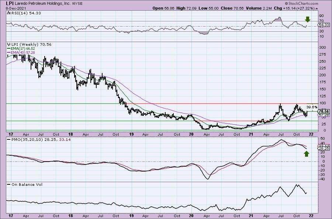Click the 20 year label under the OBV panel

pyautogui.click(x=191, y=216)
